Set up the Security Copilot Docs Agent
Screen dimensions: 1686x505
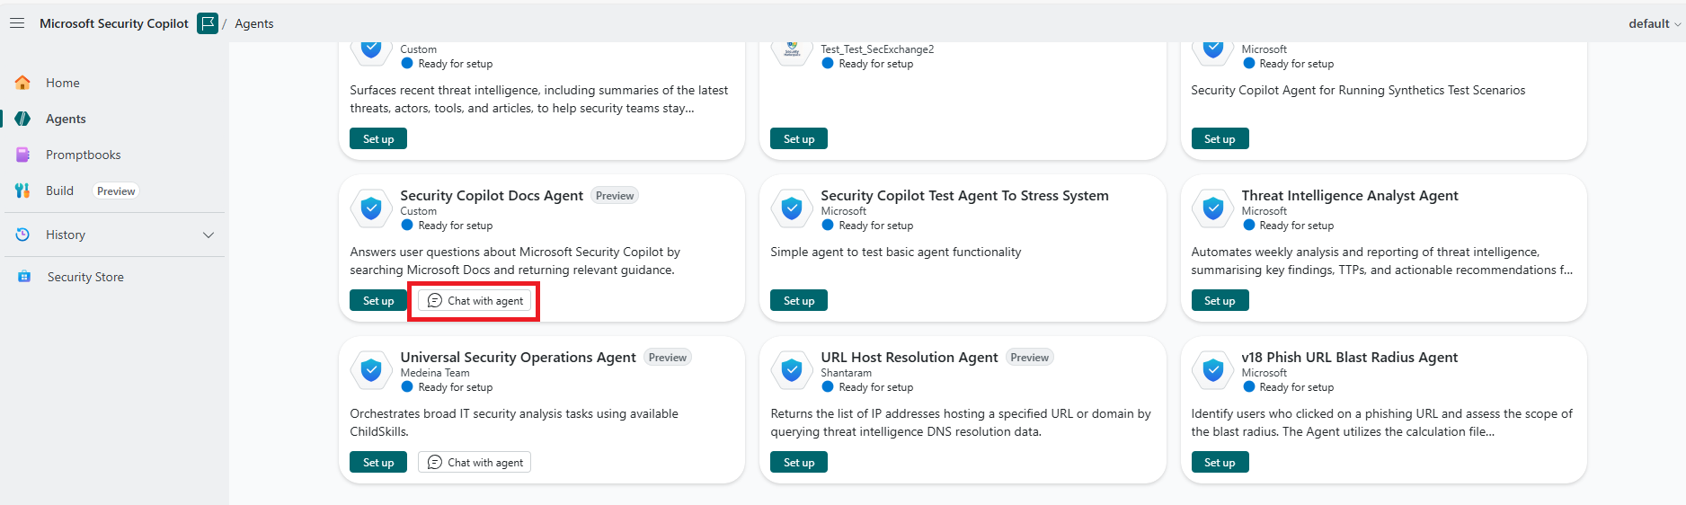click(378, 300)
